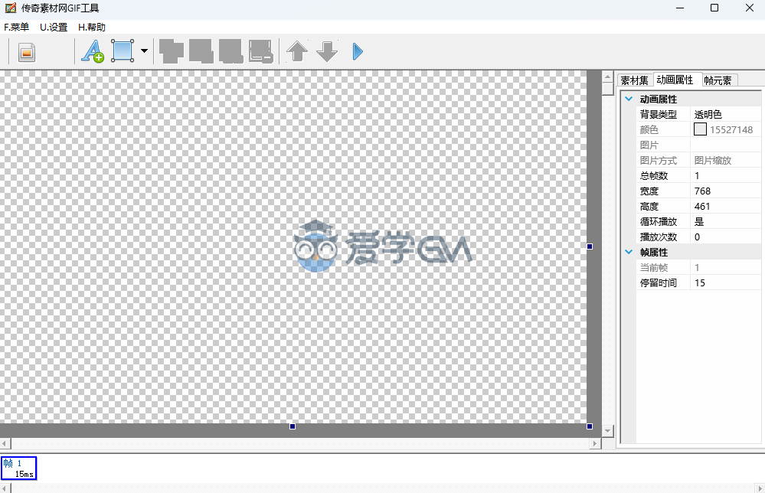Close the 传奇素材网GIF工具 window

(x=750, y=8)
